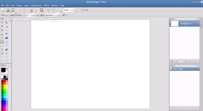Open the zoom percentage dropdown
The width and height of the screenshot is (203, 111).
72,10
